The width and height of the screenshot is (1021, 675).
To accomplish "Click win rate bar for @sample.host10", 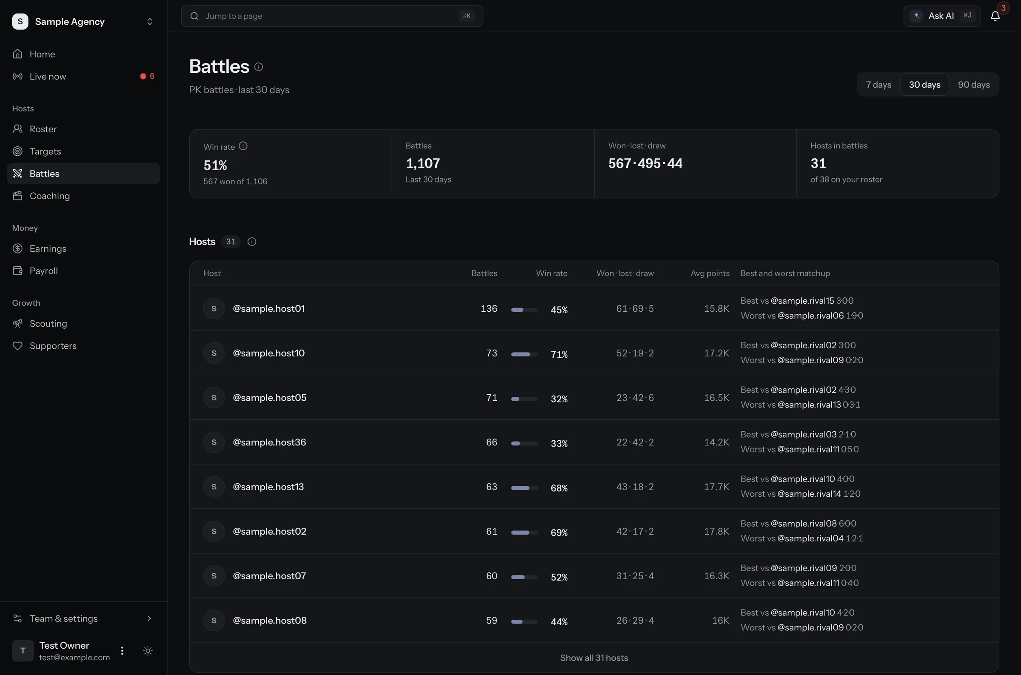I will 524,354.
